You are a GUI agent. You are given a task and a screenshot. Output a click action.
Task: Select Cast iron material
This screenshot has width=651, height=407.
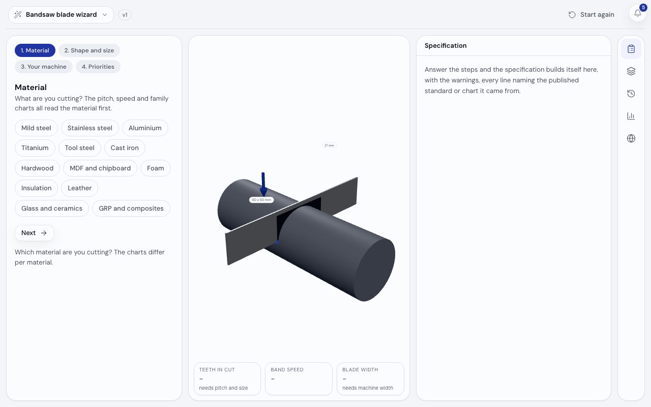tap(125, 148)
